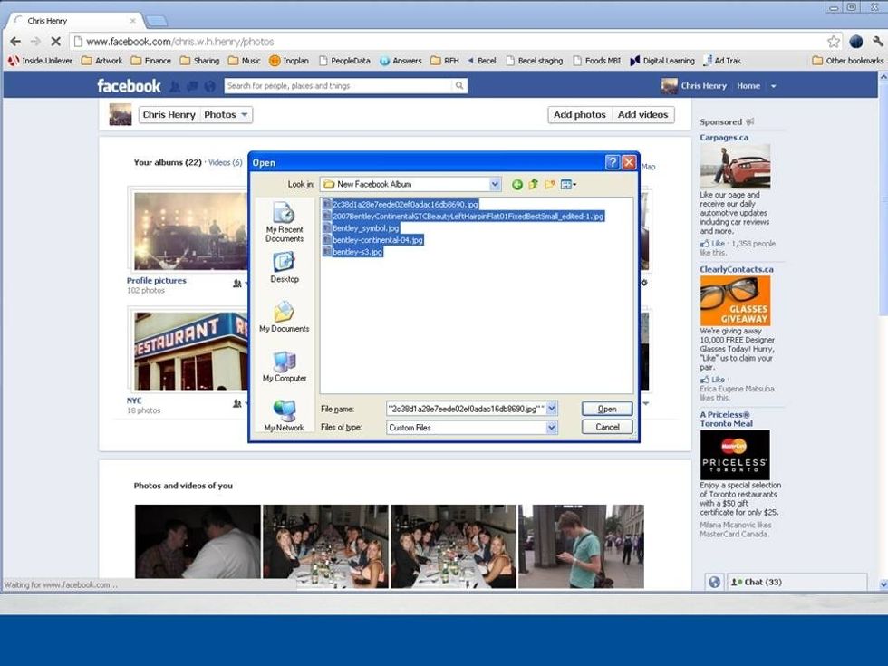Click the search magnifier icon on Facebook
The height and width of the screenshot is (666, 888).
click(459, 85)
